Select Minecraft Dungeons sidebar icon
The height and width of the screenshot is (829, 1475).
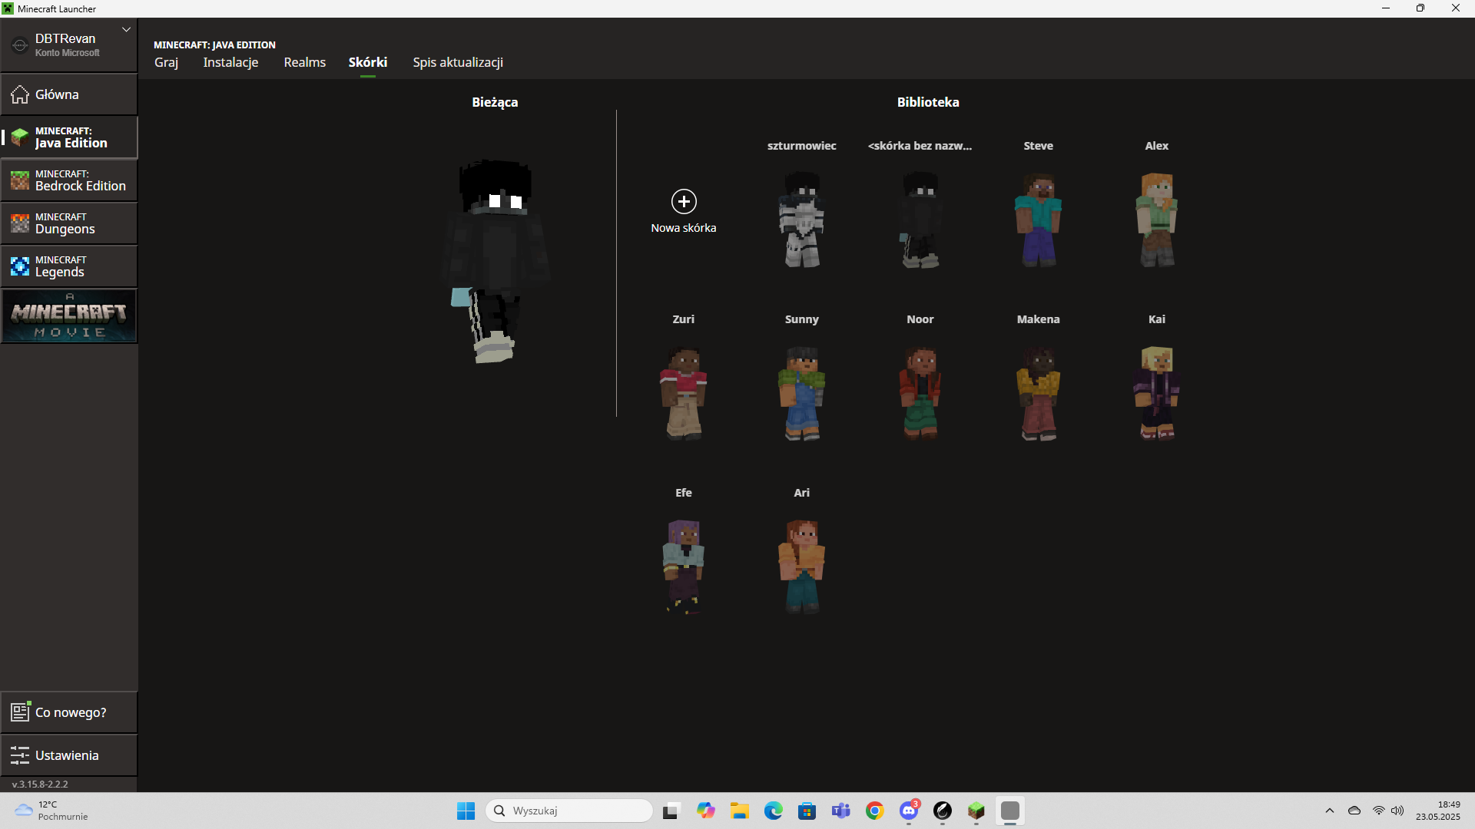tap(20, 223)
